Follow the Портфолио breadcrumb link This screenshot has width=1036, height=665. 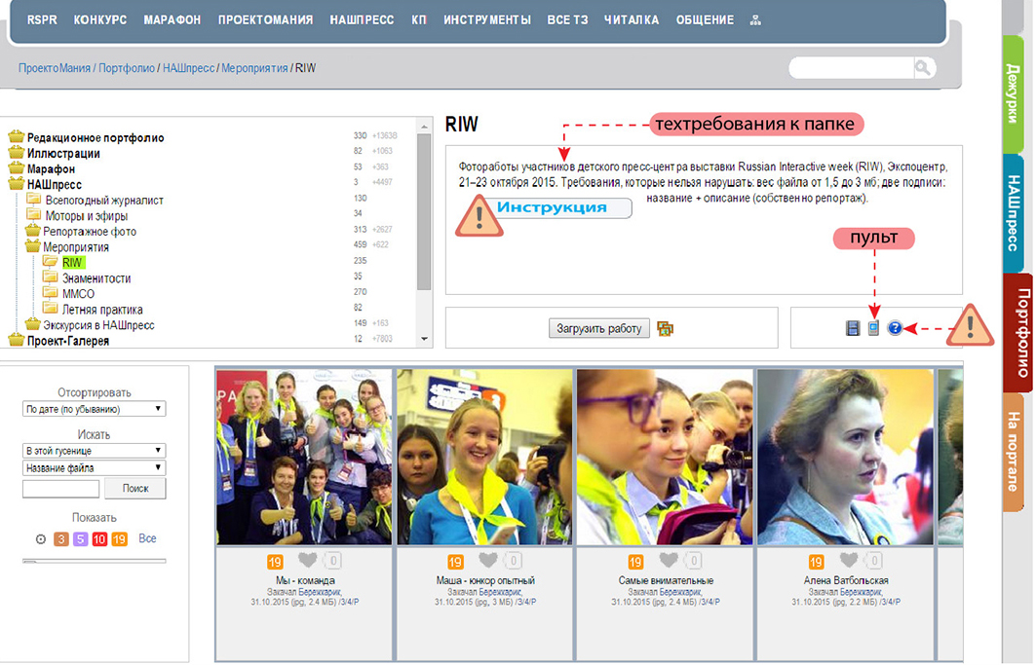click(x=127, y=68)
